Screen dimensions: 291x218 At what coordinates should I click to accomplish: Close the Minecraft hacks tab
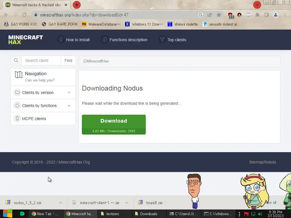(x=66, y=5)
